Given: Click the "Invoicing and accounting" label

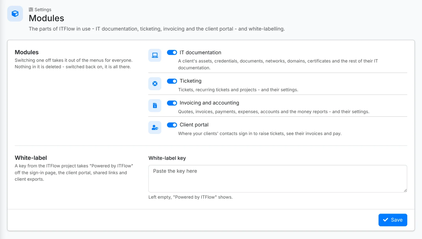Looking at the screenshot, I should point(209,103).
